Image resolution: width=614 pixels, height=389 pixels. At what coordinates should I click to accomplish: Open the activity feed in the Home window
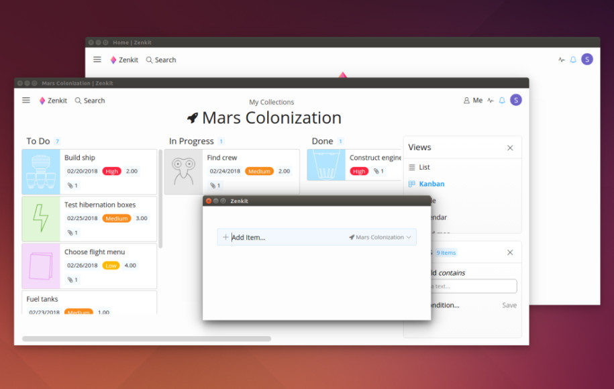562,60
